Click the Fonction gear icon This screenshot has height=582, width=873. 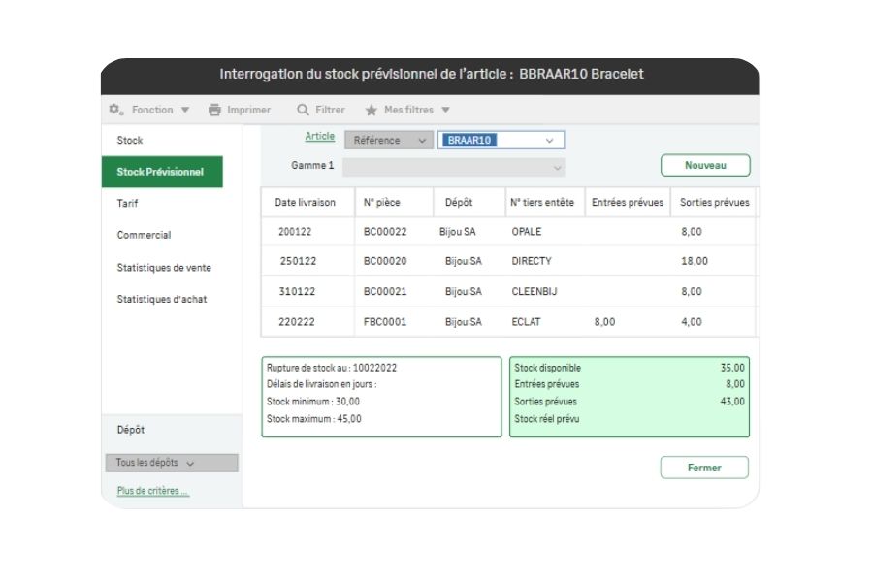(x=115, y=110)
